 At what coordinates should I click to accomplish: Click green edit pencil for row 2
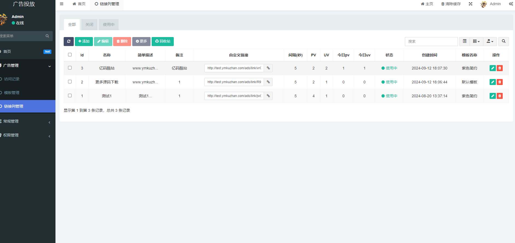coord(492,82)
